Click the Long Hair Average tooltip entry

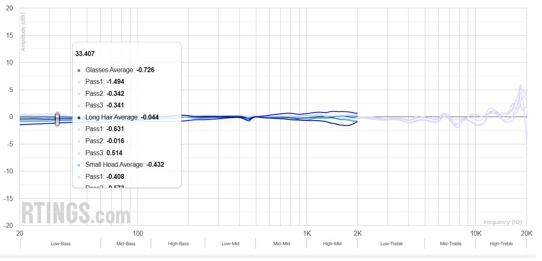click(x=112, y=117)
